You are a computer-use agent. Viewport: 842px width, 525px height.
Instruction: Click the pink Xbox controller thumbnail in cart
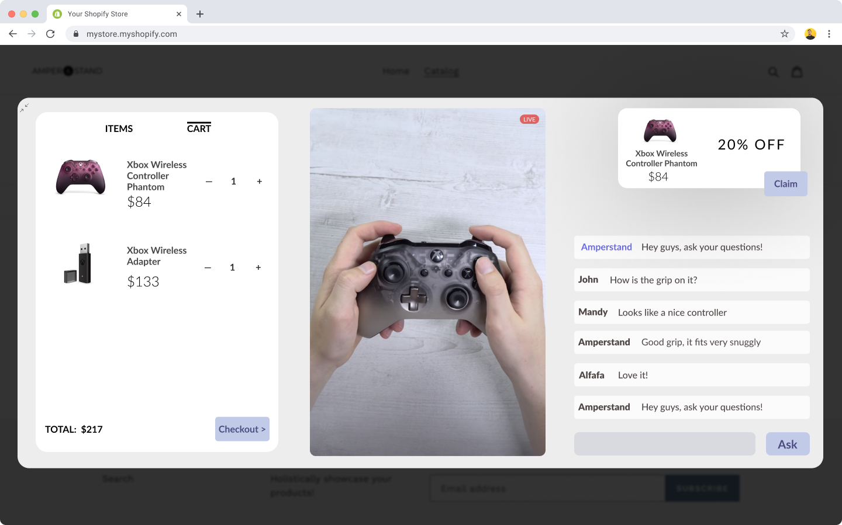coord(81,177)
